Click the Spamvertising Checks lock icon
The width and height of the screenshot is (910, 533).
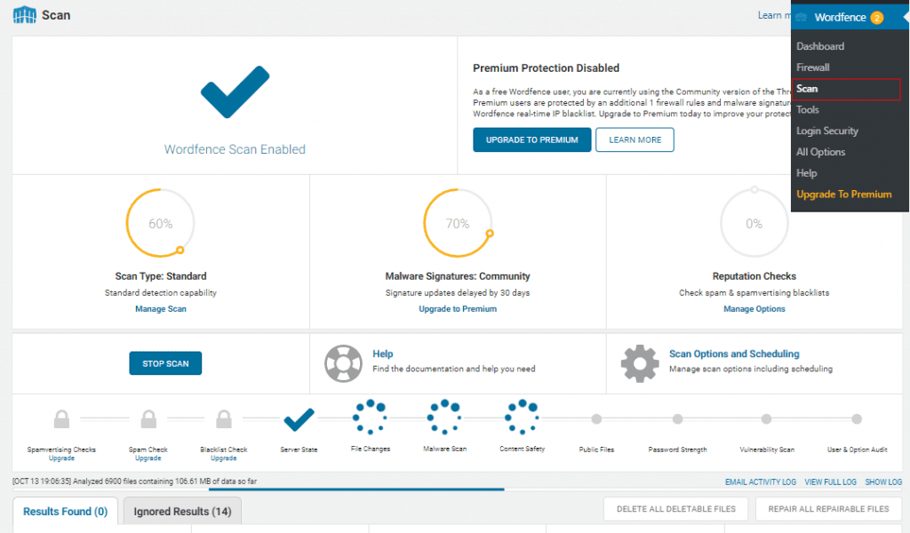pyautogui.click(x=61, y=418)
